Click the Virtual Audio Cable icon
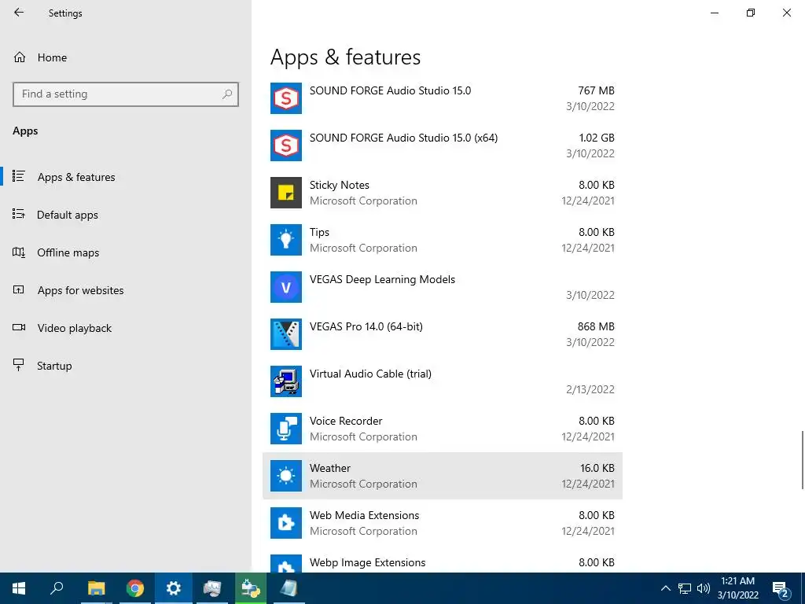 pyautogui.click(x=286, y=381)
